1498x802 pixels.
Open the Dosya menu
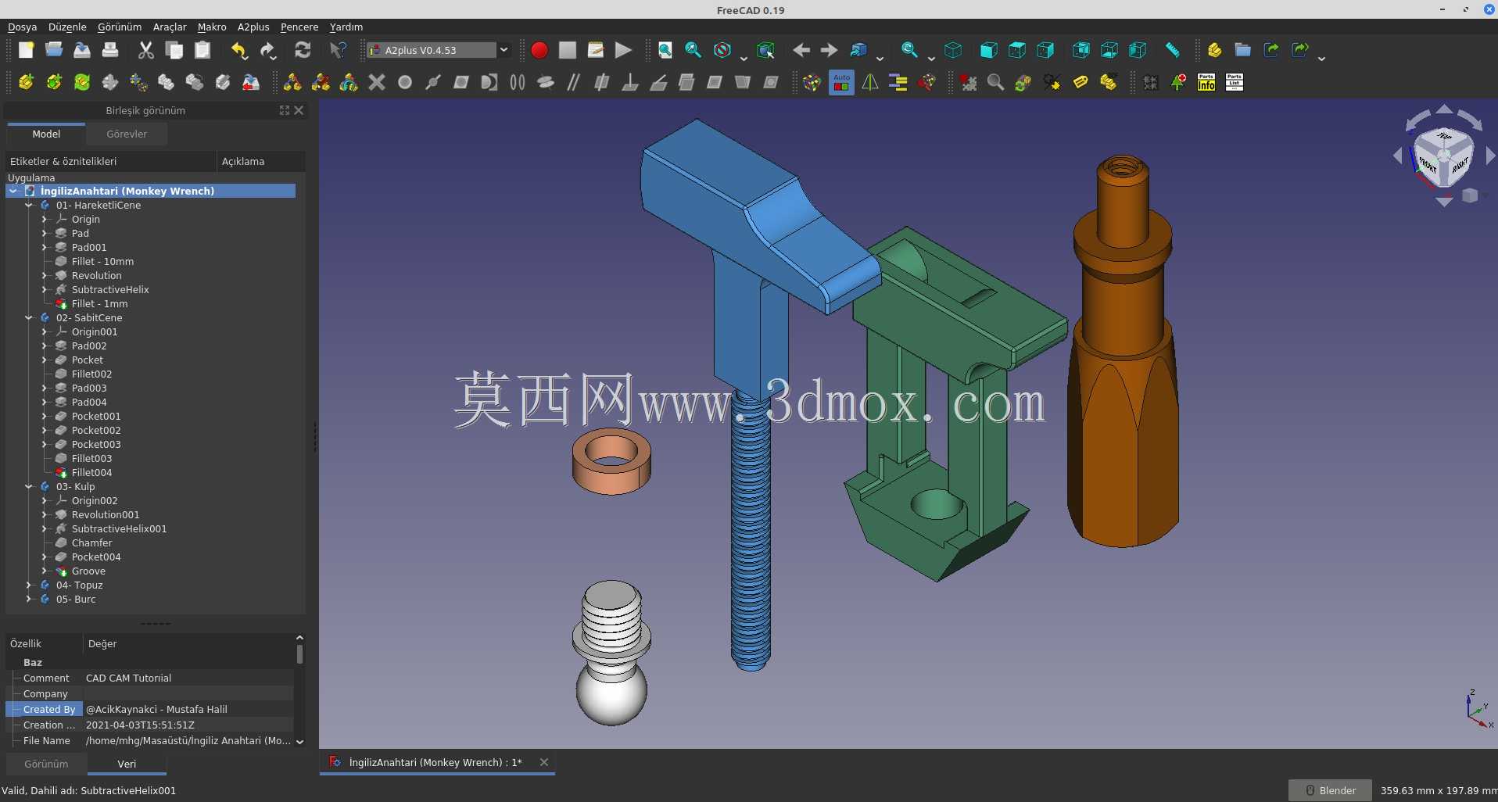point(22,27)
